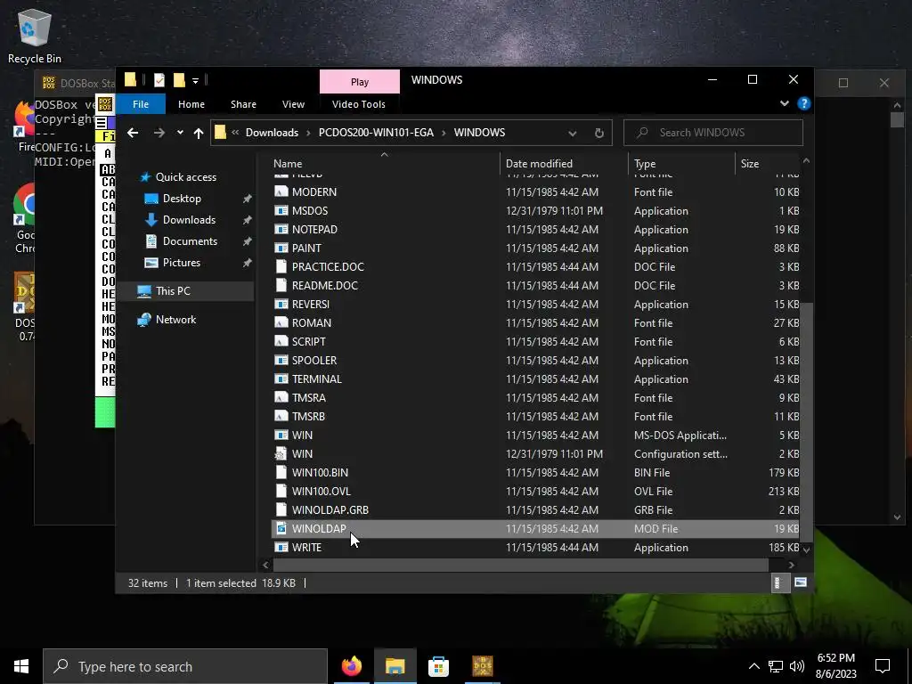
Task: Click the Properties quick access toolbar icon
Action: (x=159, y=80)
